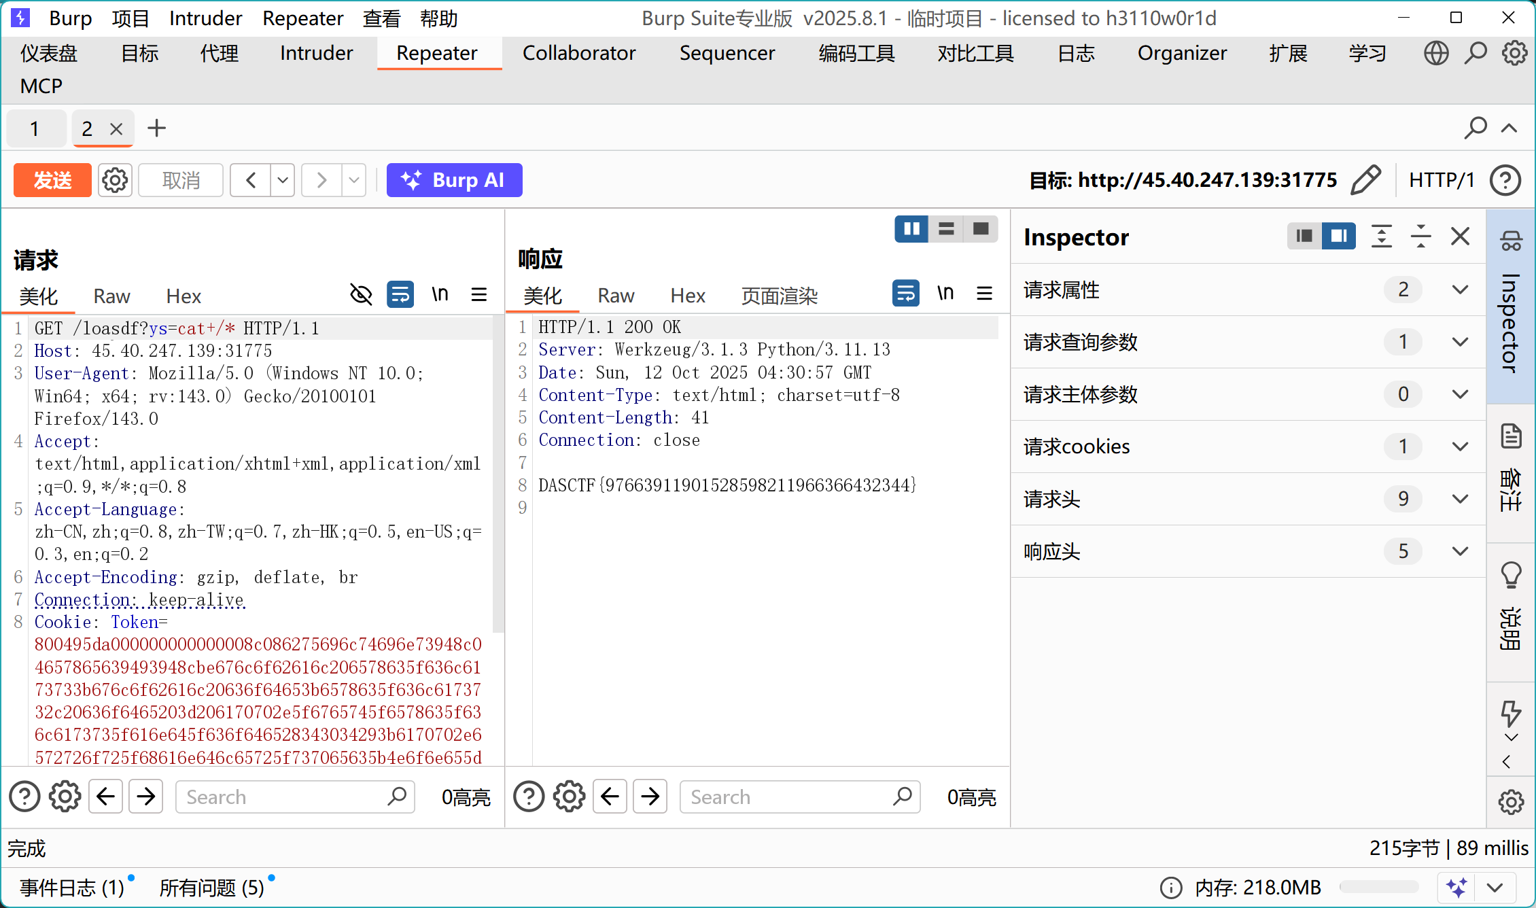Add a new Repeater tab with plus
Image resolution: width=1536 pixels, height=908 pixels.
(156, 128)
